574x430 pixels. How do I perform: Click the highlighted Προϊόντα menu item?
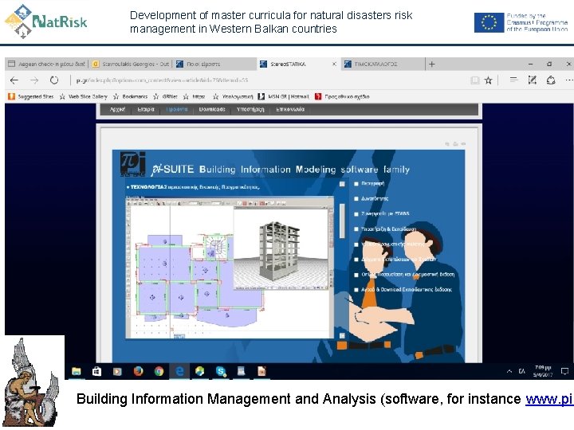coord(177,109)
